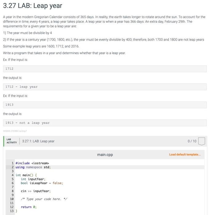Screen dimensions: 210x215
Task: Click the LAB ACTIVITY label
Action: 11,141
